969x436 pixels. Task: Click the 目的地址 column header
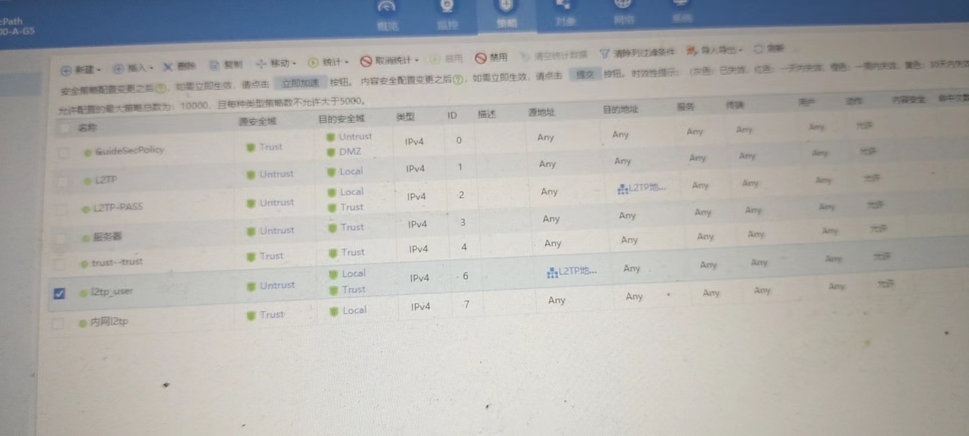(620, 110)
